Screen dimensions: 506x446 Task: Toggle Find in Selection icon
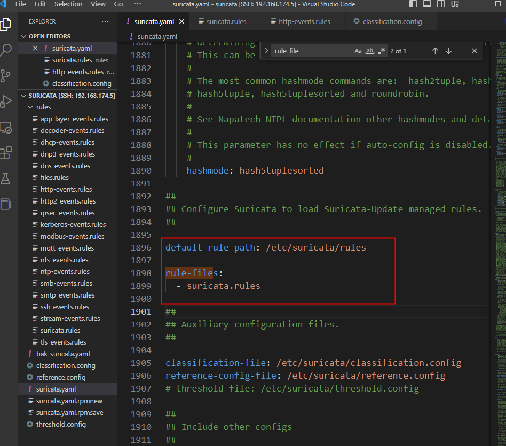click(x=462, y=51)
